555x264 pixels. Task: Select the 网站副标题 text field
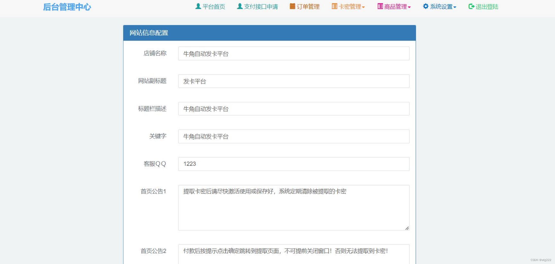293,81
